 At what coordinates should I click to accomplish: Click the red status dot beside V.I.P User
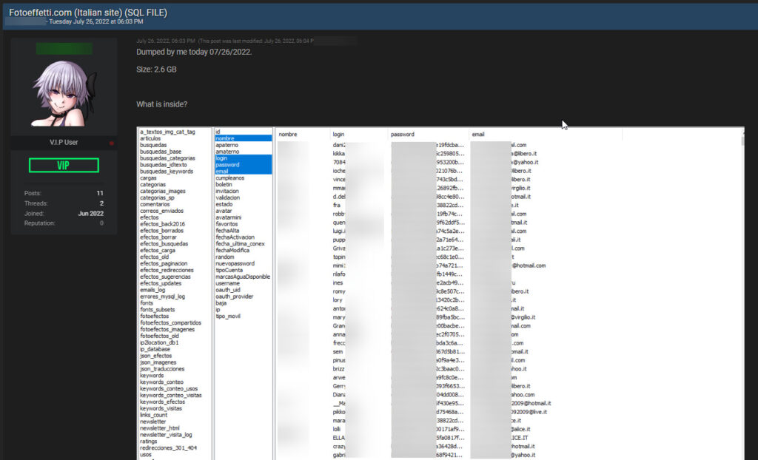[112, 143]
